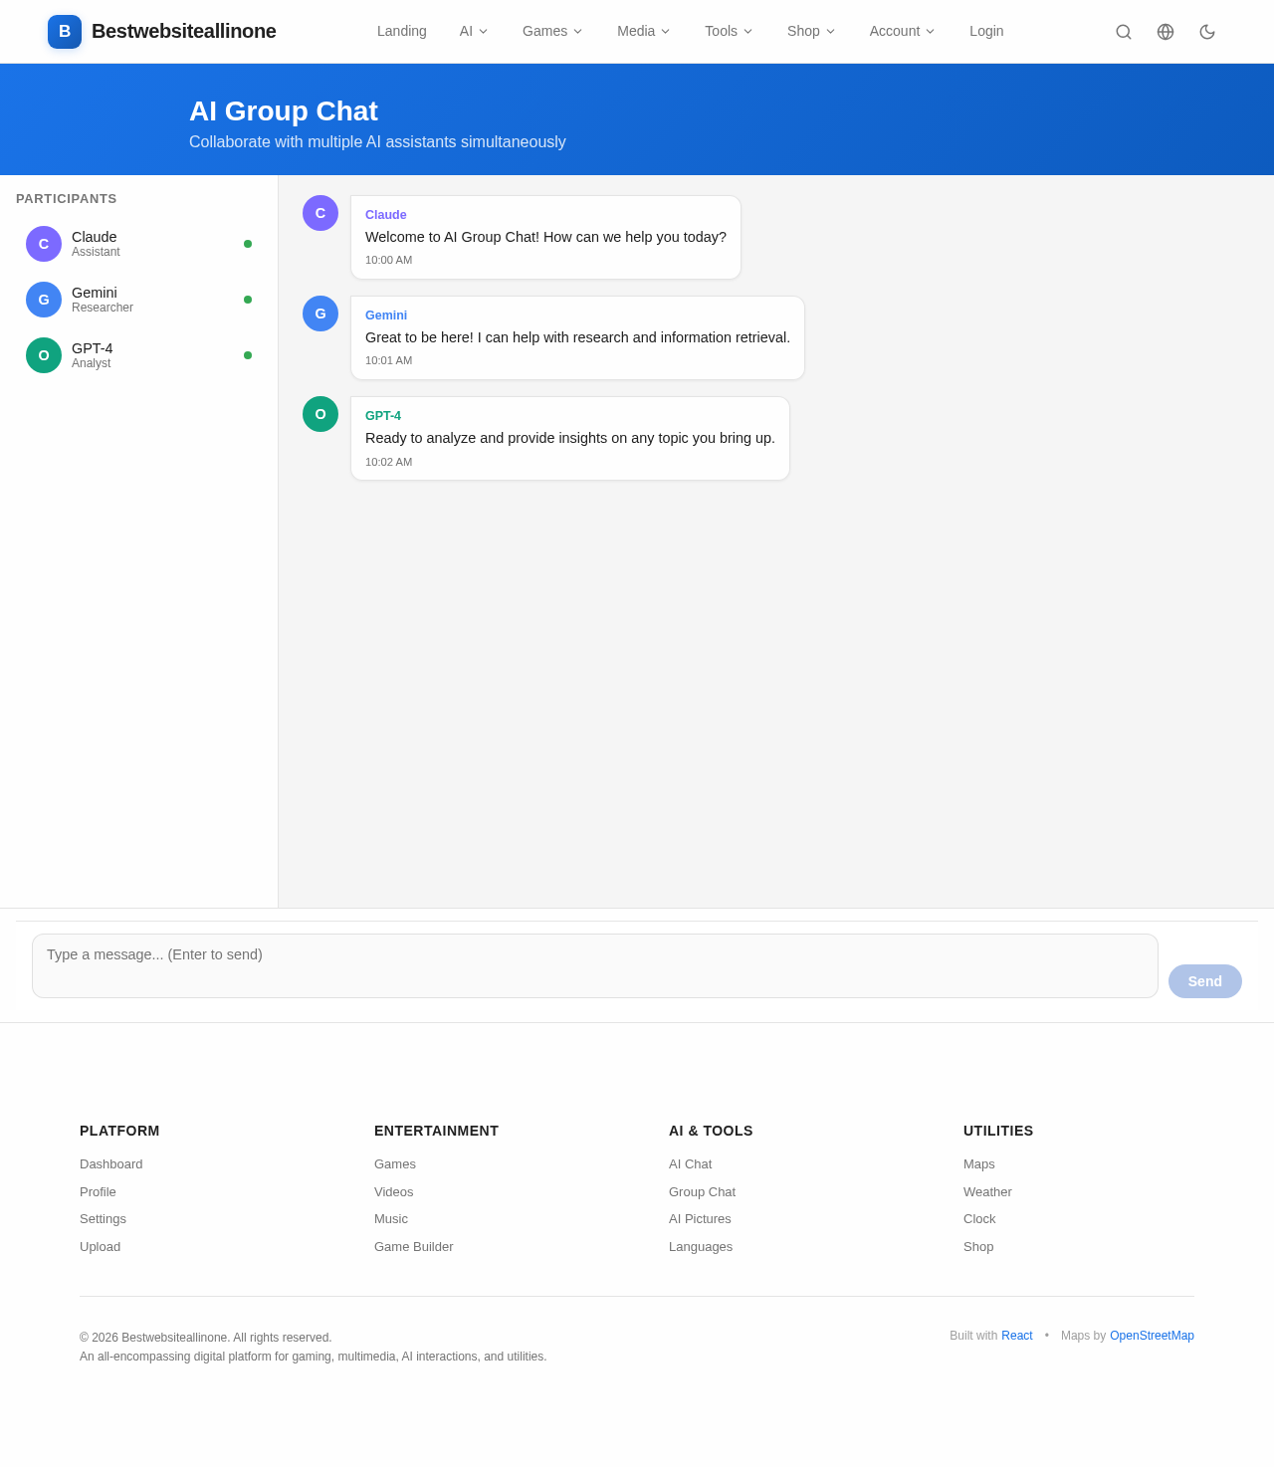The width and height of the screenshot is (1274, 1467).
Task: Click Claude's avatar beside the welcome message
Action: click(x=320, y=213)
